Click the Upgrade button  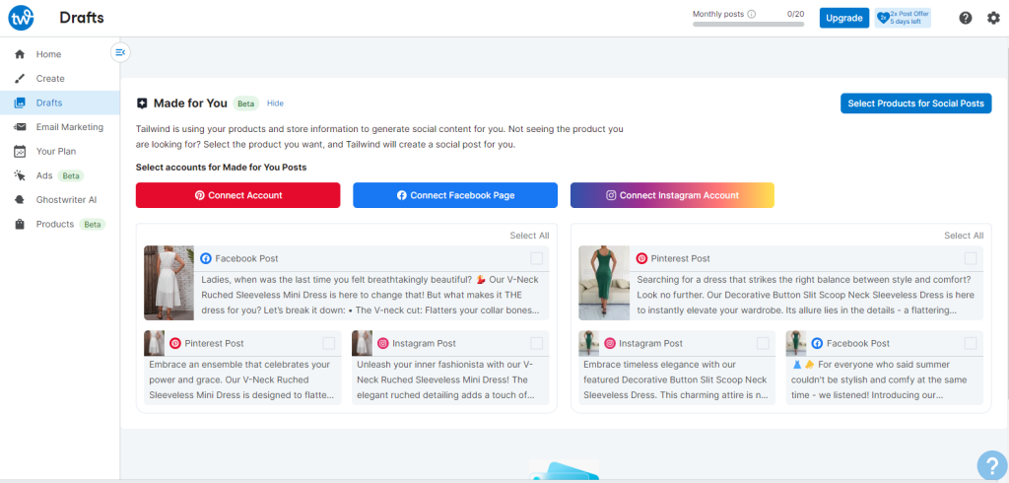point(844,18)
